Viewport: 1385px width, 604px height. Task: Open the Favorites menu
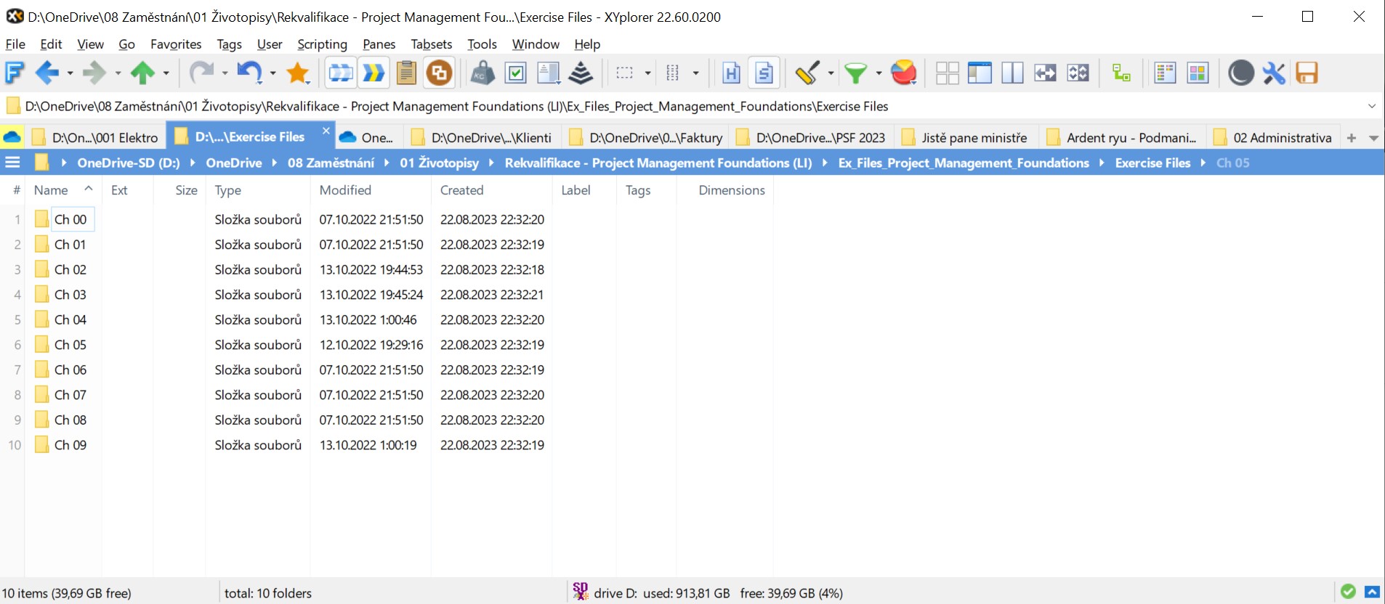tap(176, 44)
